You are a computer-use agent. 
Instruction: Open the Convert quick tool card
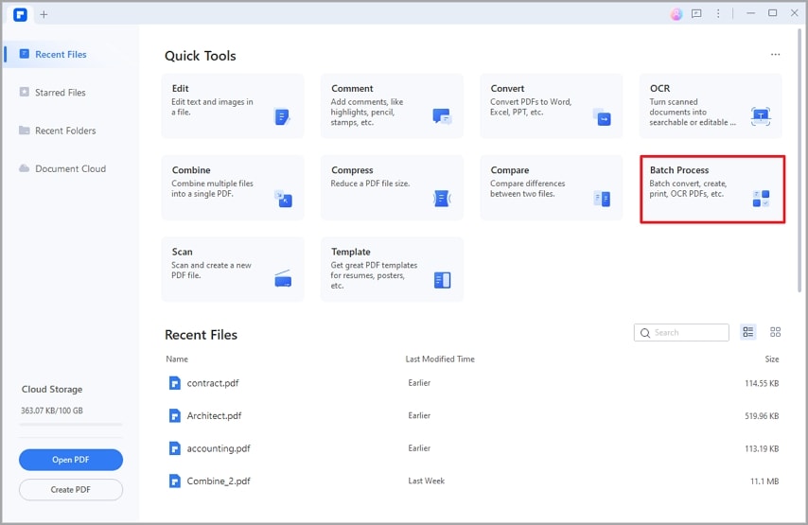click(x=551, y=106)
